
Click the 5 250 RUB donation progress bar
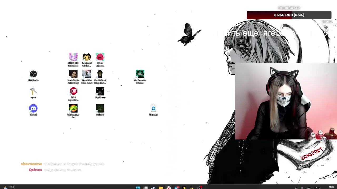point(289,15)
